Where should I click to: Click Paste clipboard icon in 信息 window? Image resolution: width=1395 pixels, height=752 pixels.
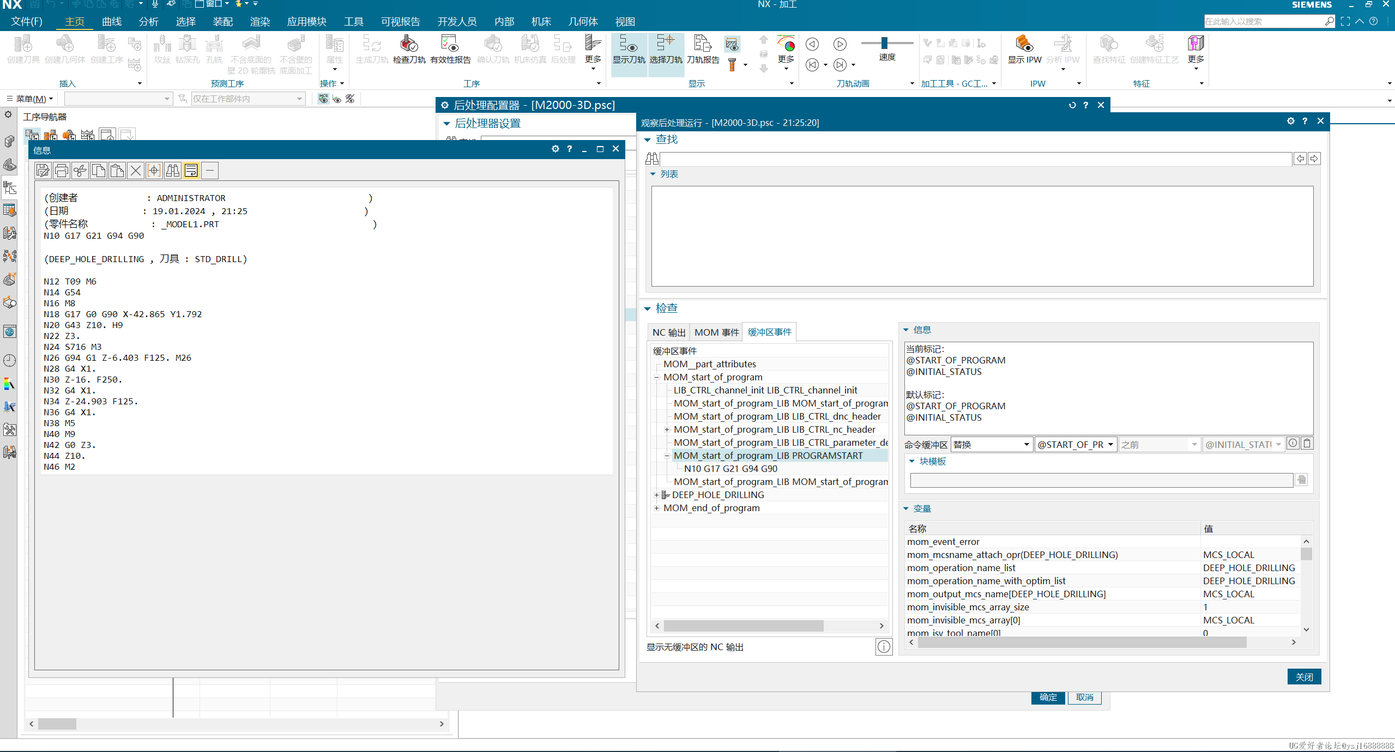pos(117,171)
